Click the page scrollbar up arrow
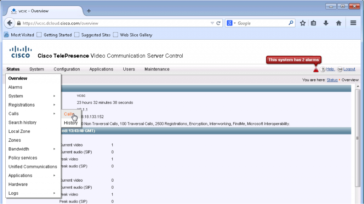The width and height of the screenshot is (364, 204). (x=358, y=86)
